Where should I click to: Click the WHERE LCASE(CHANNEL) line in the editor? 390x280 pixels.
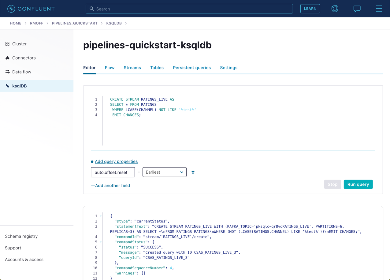pos(154,110)
